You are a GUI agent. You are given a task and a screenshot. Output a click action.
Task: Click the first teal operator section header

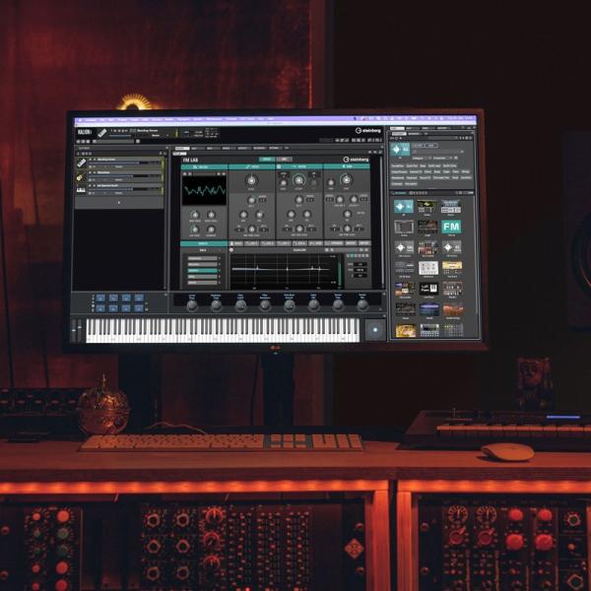pos(203,166)
